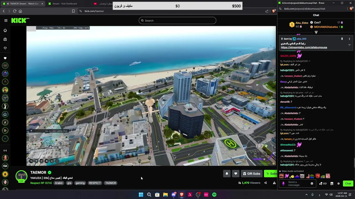The width and height of the screenshot is (355, 199).
Task: Click Abu_Ebbo in chat leaderboard
Action: tap(302, 23)
